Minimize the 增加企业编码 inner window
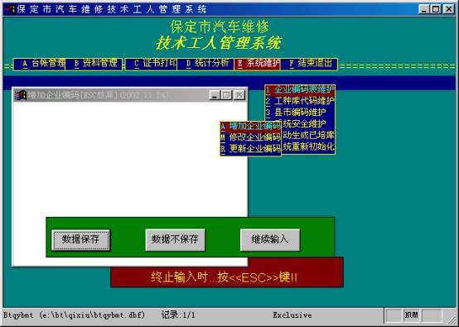 point(215,95)
